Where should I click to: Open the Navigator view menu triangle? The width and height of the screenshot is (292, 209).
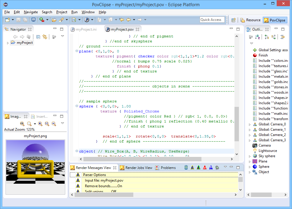coord(63,36)
